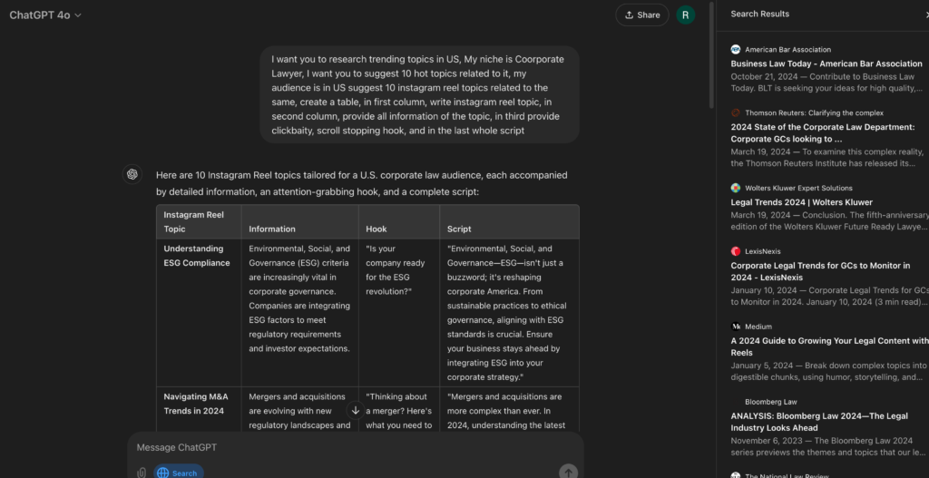Click the ChatGPT logo beside the response
Screen dimensions: 929x478
[132, 174]
